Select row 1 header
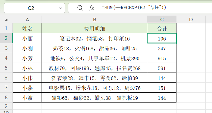 (6, 28)
